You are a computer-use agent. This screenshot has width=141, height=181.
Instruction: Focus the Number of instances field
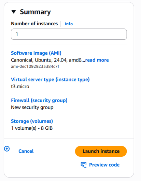point(69,34)
